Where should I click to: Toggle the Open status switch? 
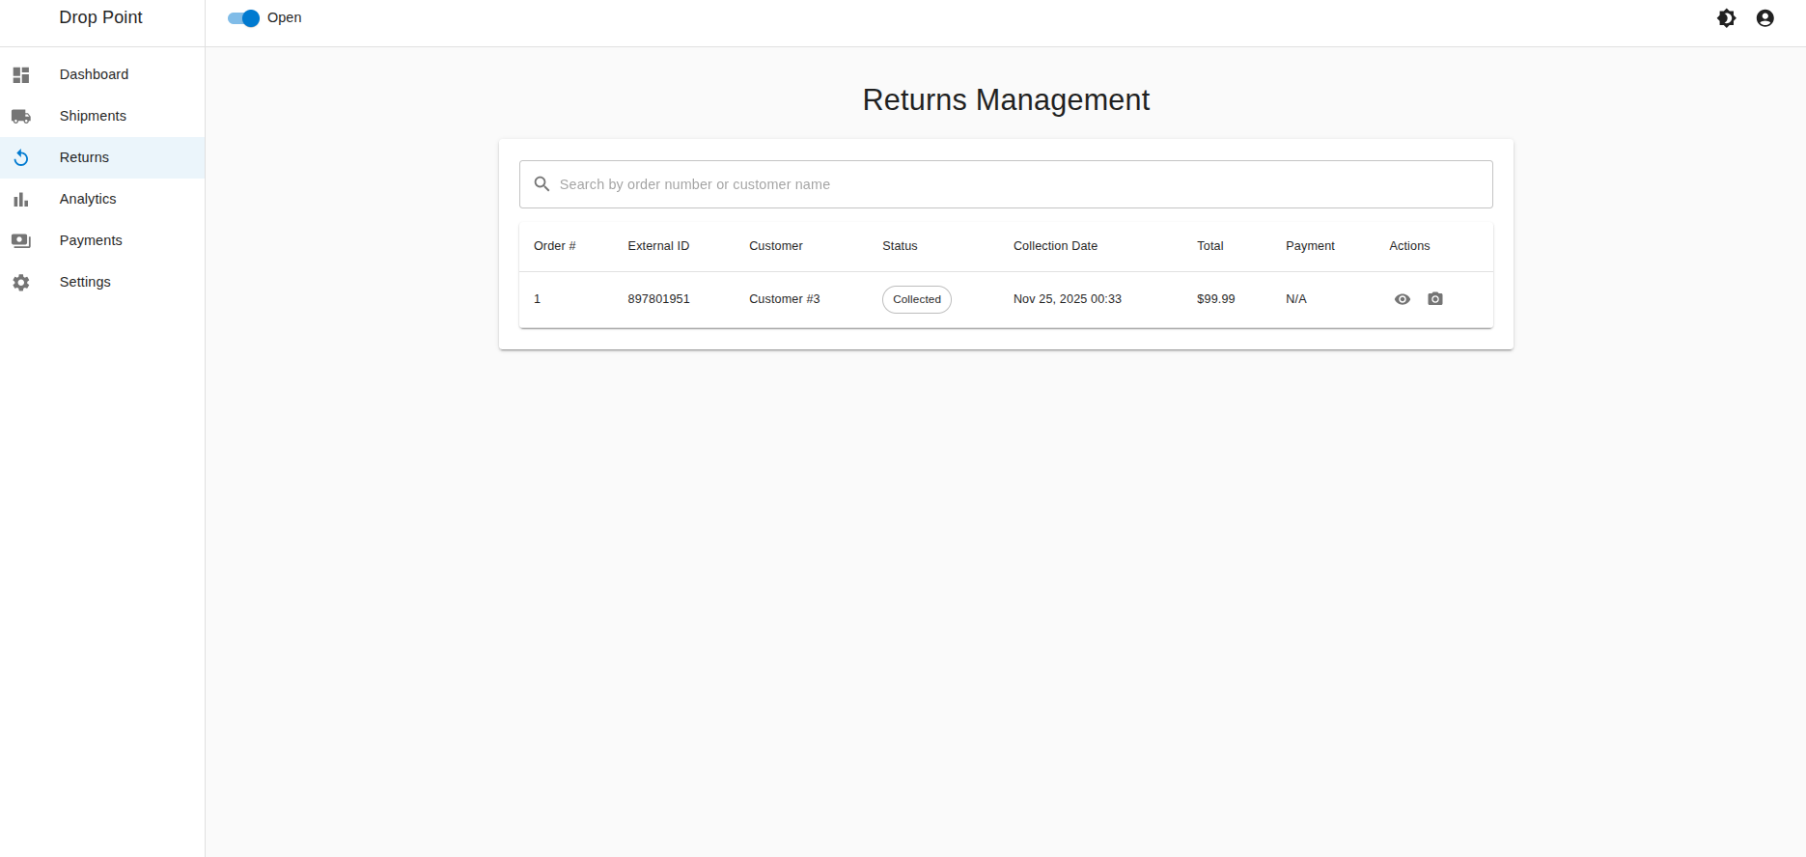tap(243, 18)
